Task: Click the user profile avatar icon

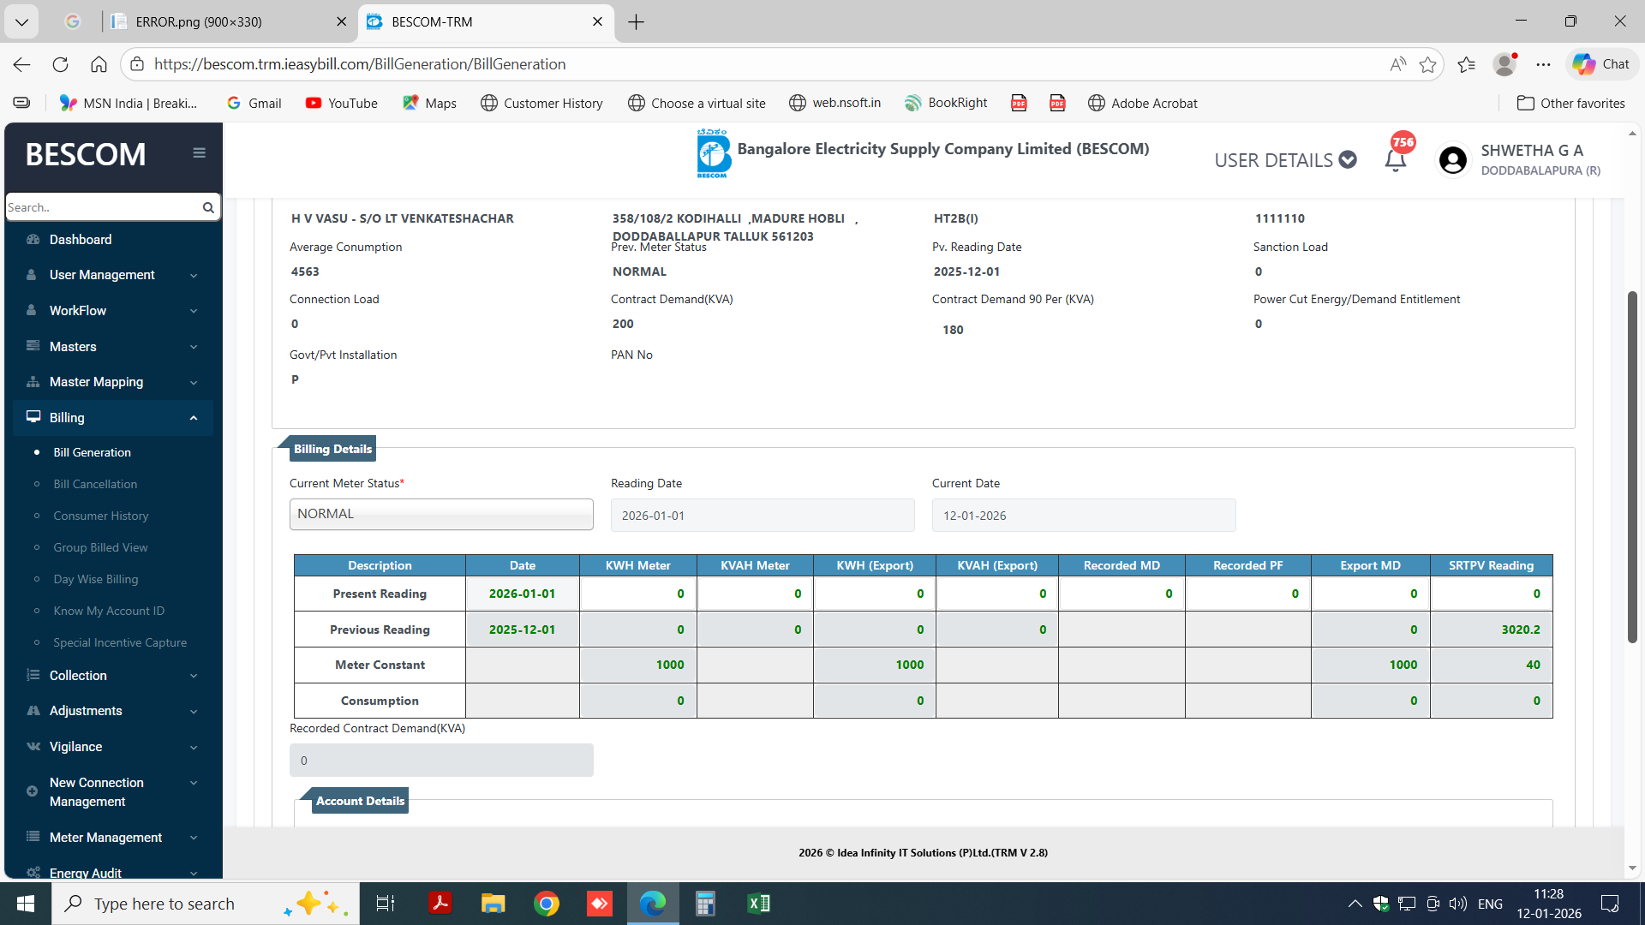Action: tap(1453, 160)
